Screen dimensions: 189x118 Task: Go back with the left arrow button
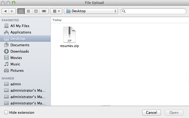point(5,11)
